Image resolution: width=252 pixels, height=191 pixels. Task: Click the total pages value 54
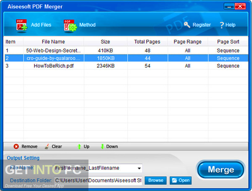[x=147, y=66]
